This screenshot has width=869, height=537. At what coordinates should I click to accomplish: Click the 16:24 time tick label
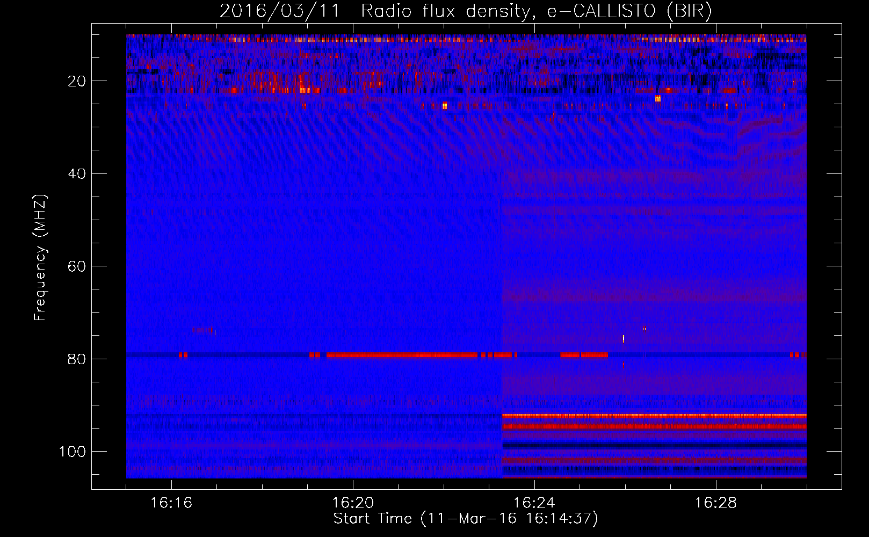pos(534,503)
